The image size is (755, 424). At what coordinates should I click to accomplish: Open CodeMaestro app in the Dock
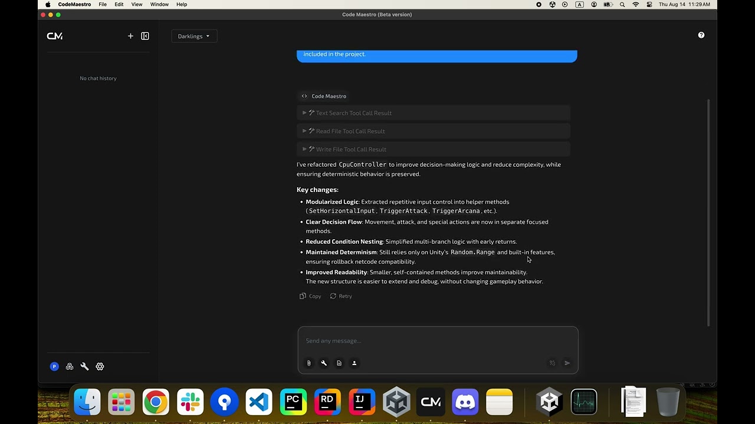(x=431, y=402)
